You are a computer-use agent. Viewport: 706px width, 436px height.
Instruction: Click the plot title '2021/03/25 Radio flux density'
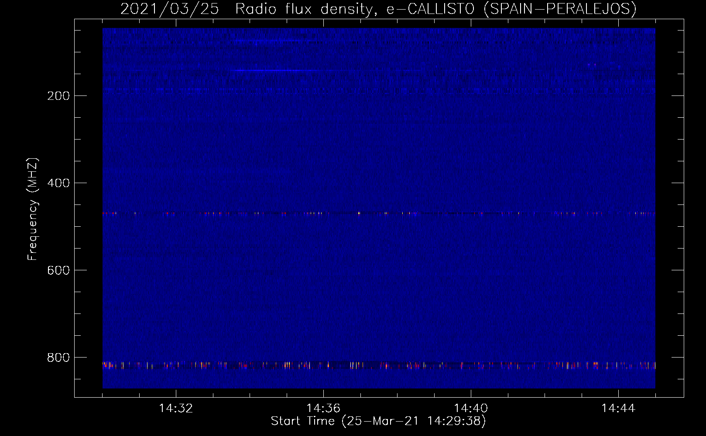[x=378, y=9]
